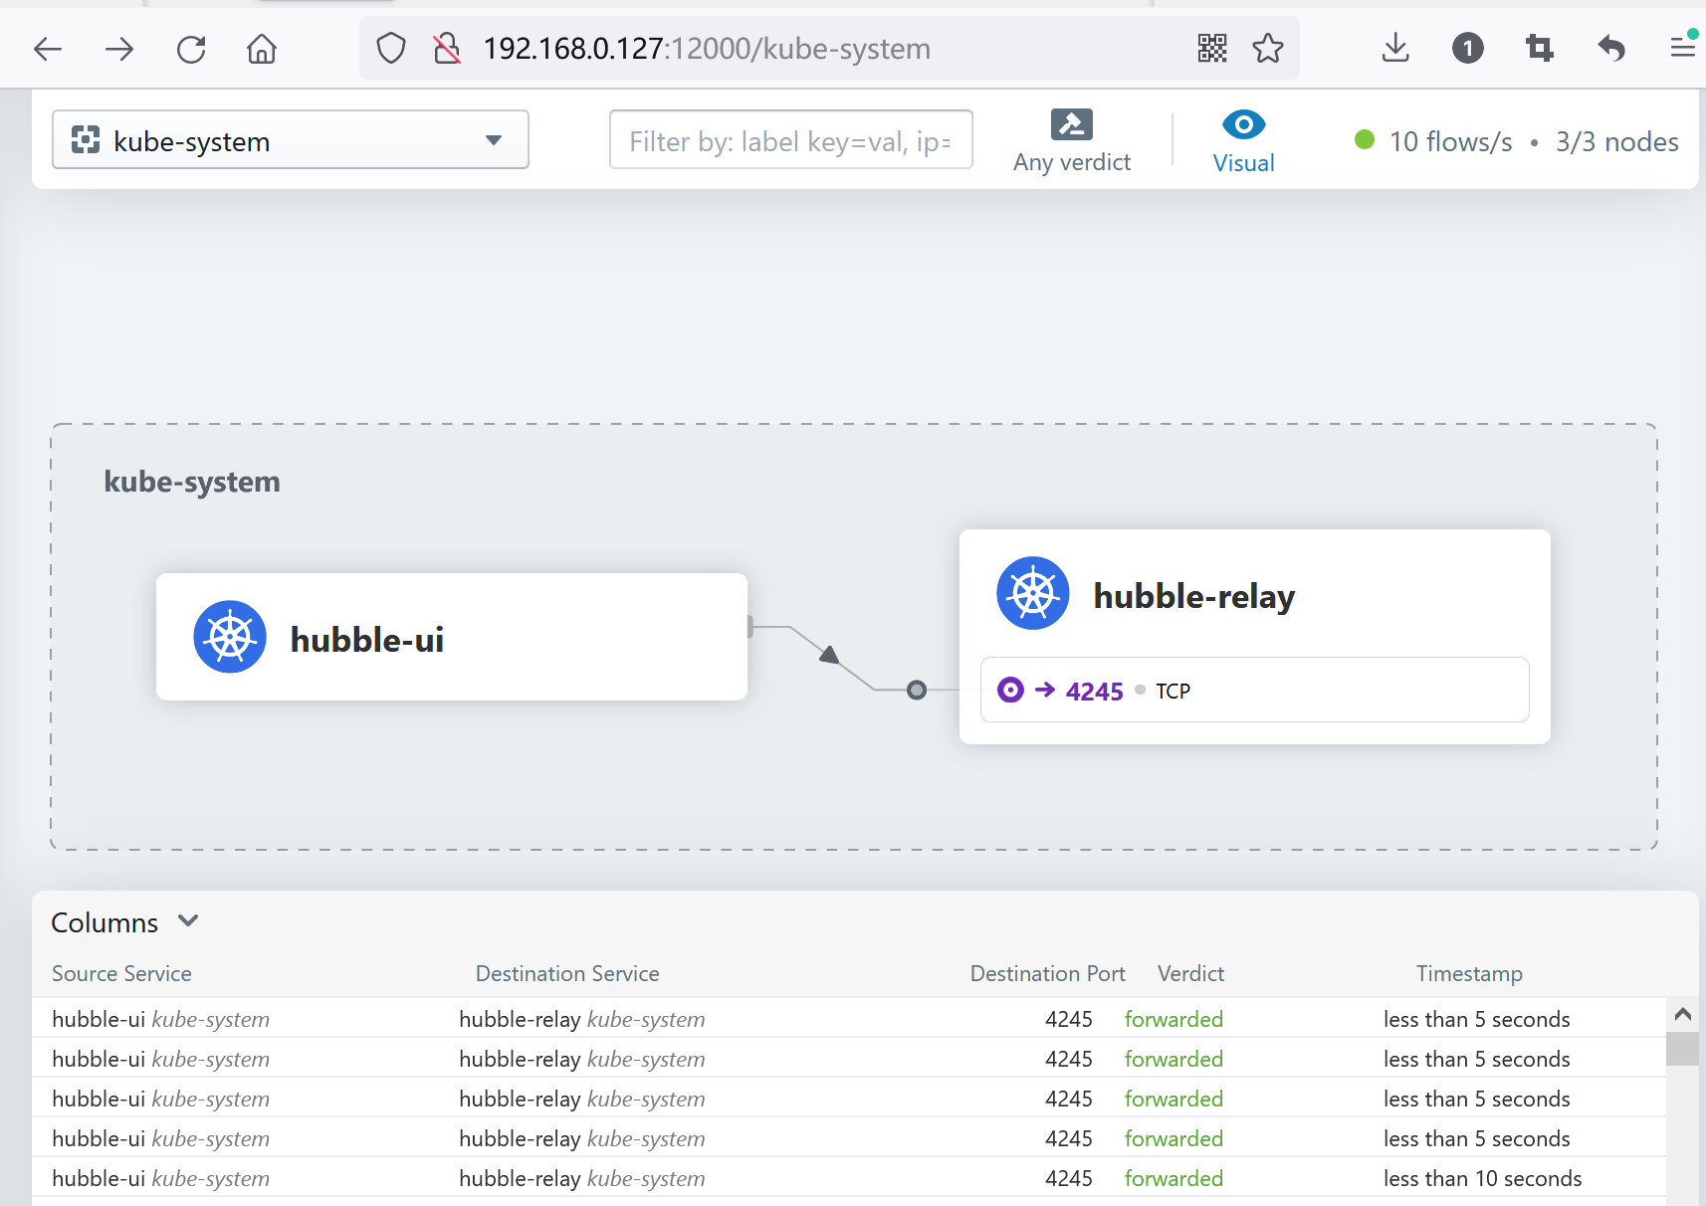1706x1206 pixels.
Task: Open the Any verdict filter
Action: [x=1072, y=141]
